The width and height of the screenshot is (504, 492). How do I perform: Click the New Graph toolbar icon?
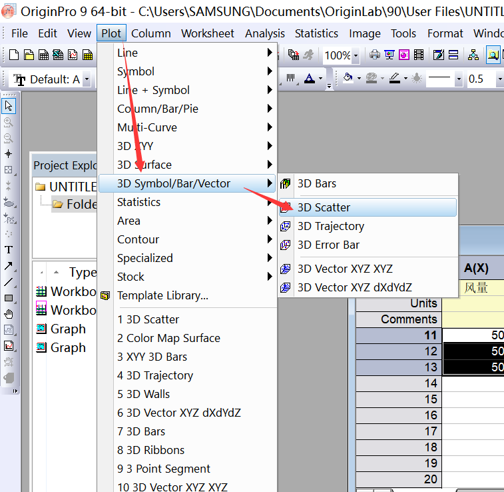[73, 55]
